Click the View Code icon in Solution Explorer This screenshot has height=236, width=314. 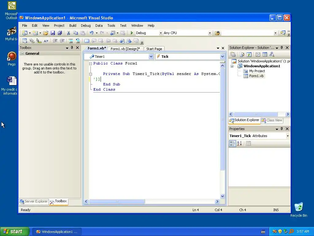258,54
